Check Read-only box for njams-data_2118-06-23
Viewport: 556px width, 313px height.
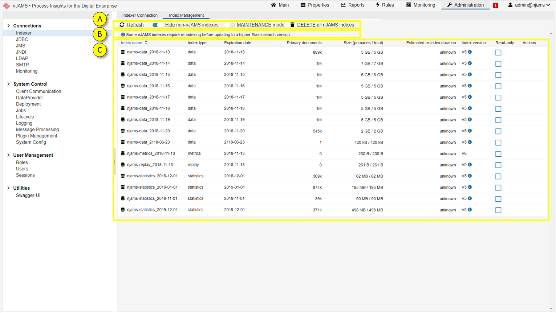[498, 143]
